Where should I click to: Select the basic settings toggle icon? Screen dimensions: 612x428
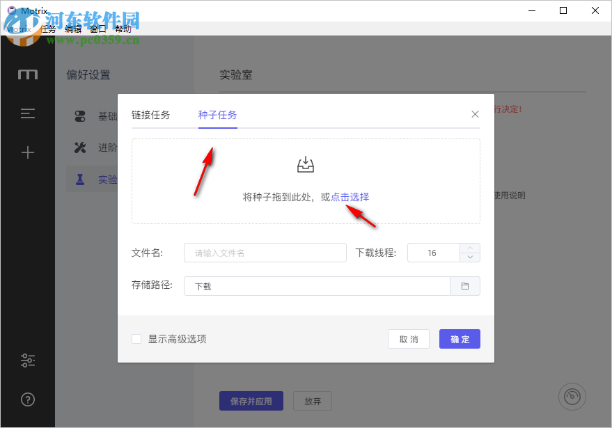click(x=80, y=116)
